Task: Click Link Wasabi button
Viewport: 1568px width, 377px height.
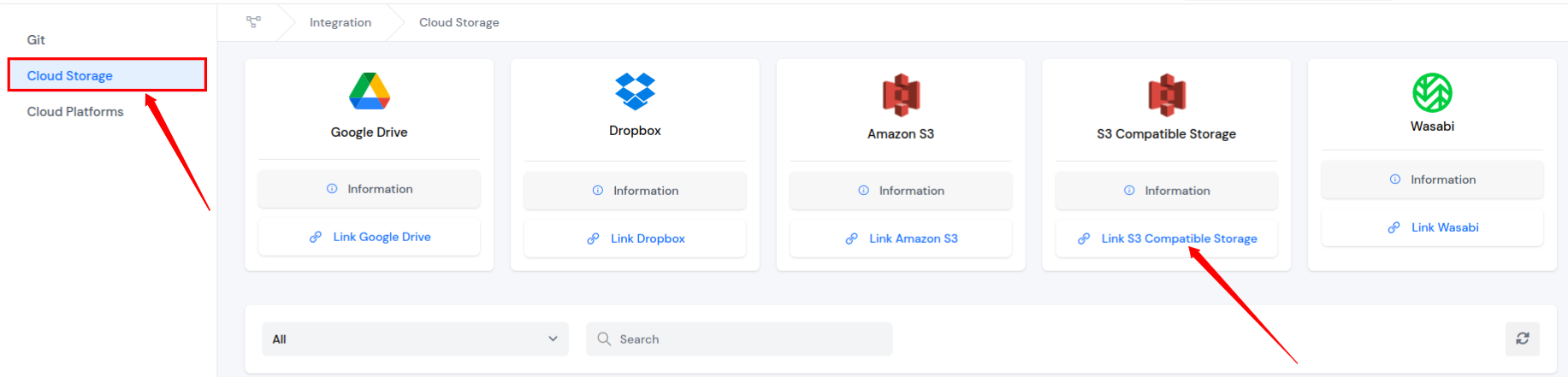Action: click(x=1432, y=227)
